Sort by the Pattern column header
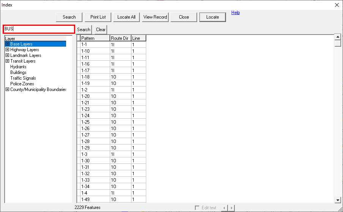 click(95, 38)
